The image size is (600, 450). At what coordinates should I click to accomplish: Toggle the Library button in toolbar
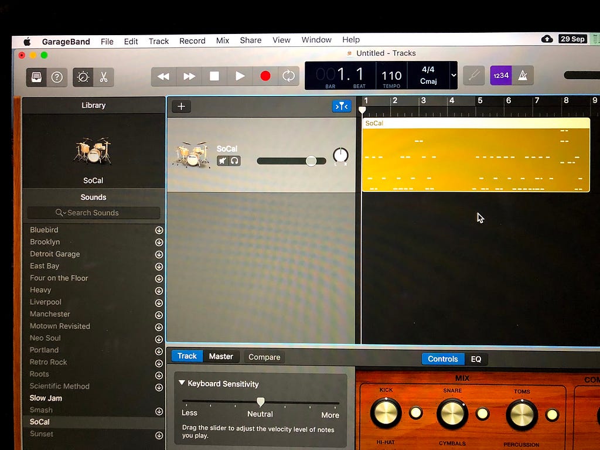click(x=36, y=77)
